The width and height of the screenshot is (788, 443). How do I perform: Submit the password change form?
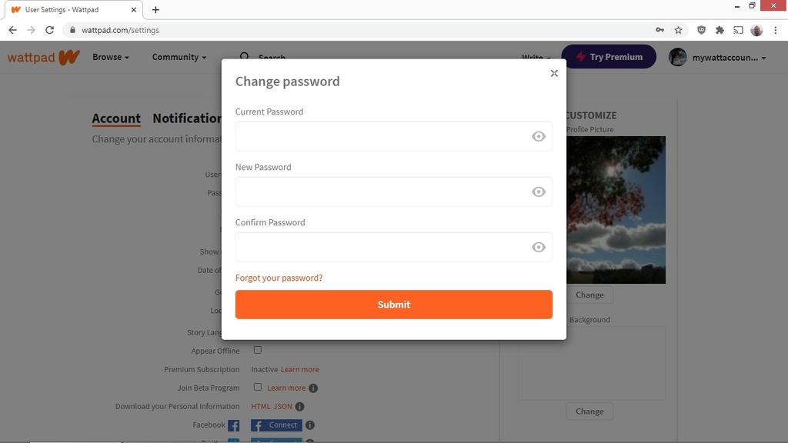point(393,304)
